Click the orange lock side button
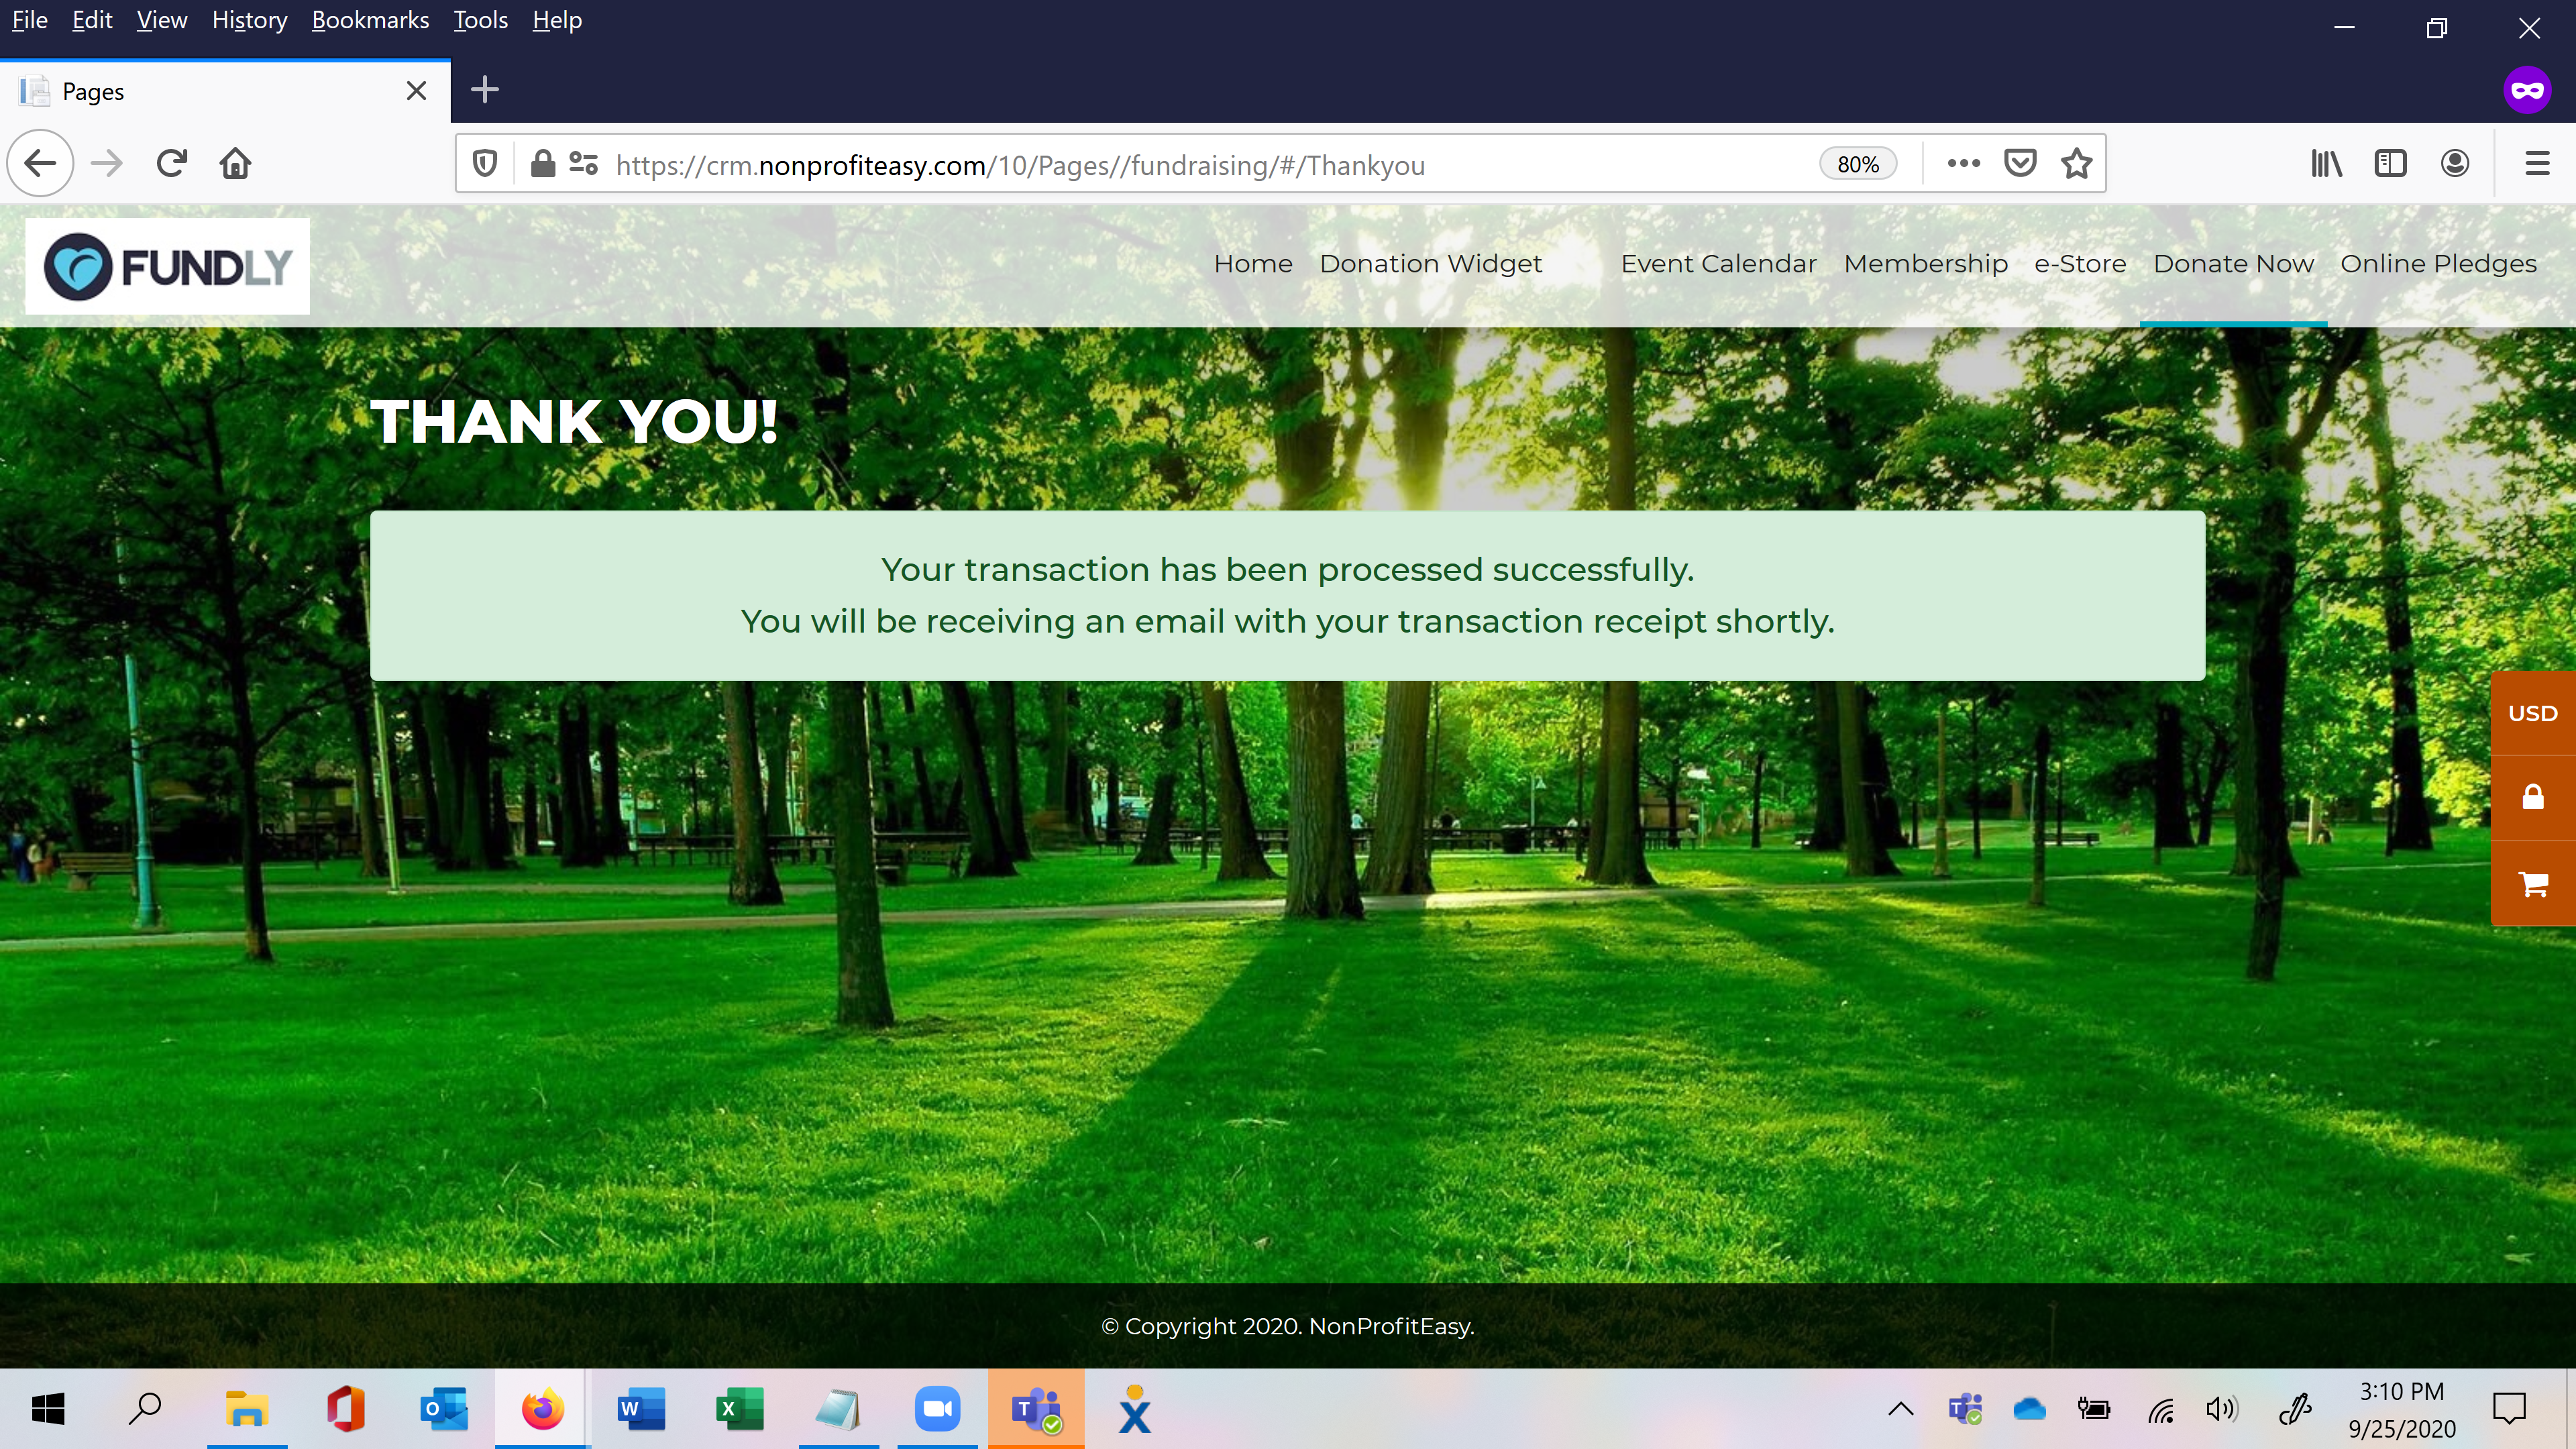 point(2532,798)
